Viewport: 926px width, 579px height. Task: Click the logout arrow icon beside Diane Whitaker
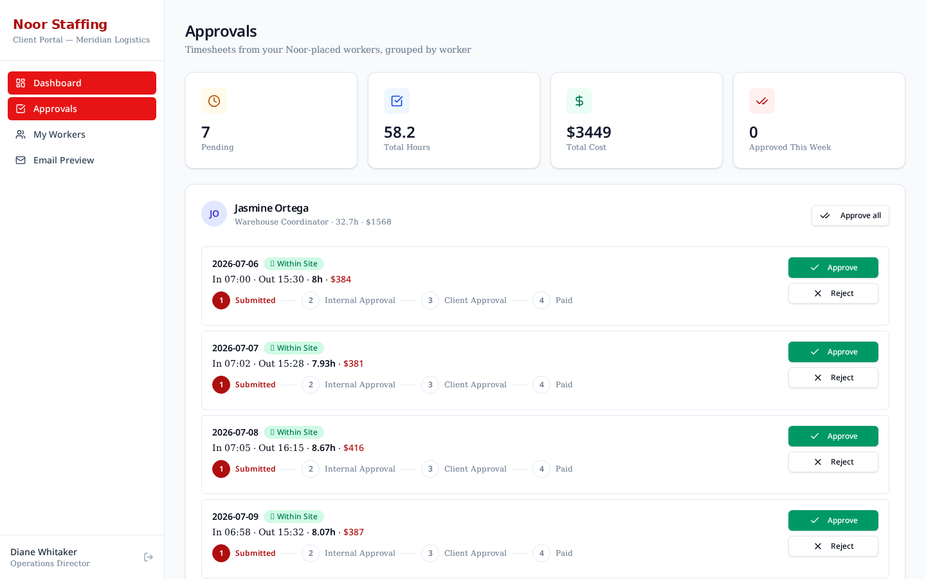point(149,557)
